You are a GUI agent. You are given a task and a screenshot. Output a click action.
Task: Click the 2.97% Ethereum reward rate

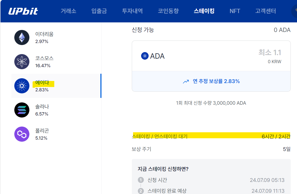(x=42, y=41)
